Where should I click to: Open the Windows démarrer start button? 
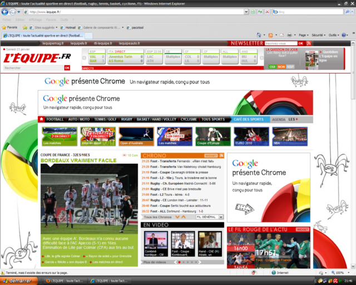point(18,281)
